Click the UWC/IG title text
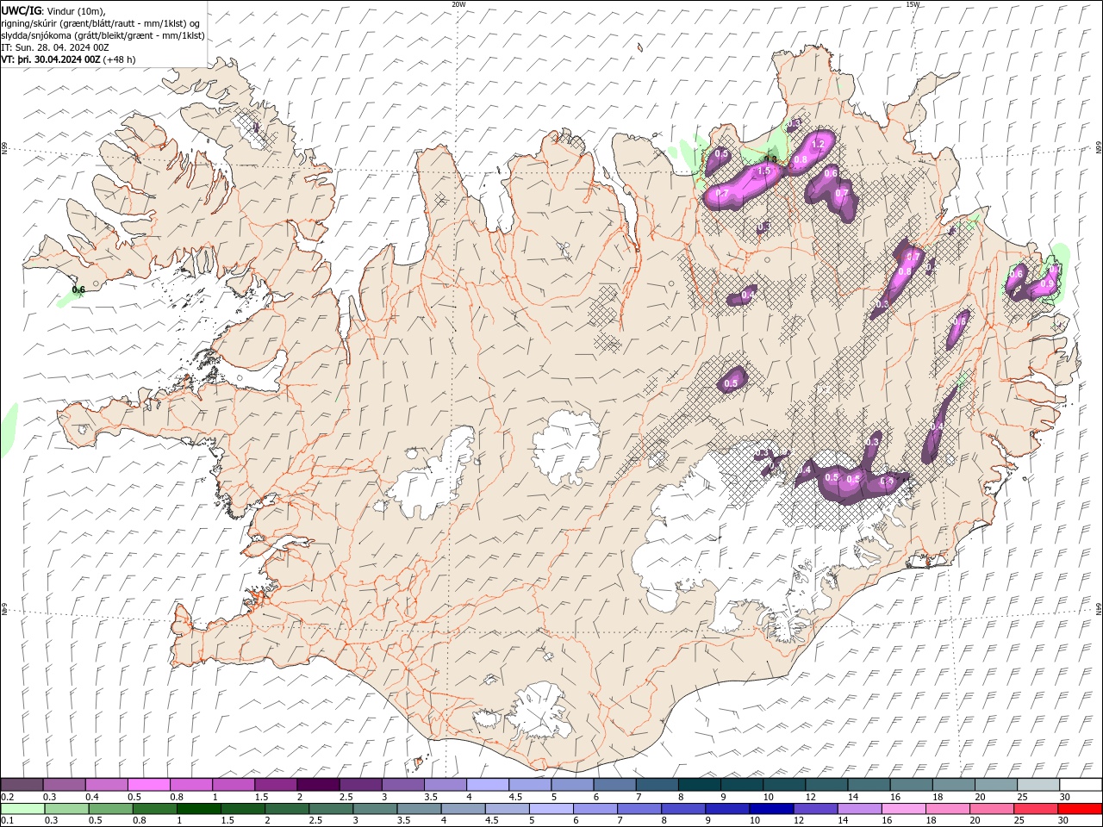The height and width of the screenshot is (827, 1103). point(22,10)
